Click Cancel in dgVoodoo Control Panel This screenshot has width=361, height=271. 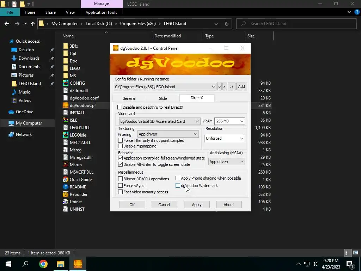pyautogui.click(x=164, y=205)
